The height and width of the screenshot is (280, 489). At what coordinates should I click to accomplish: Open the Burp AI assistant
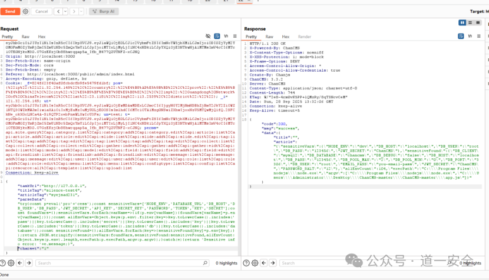105,11
